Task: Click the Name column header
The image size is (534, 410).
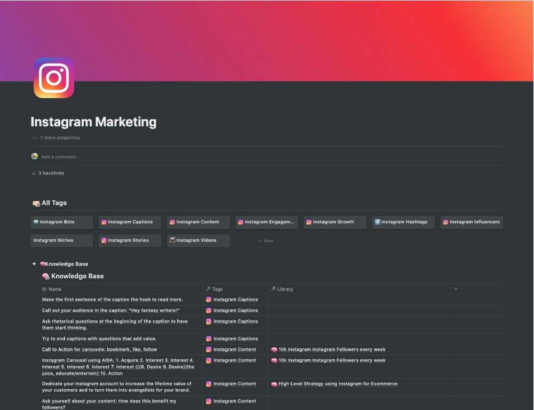Action: [121, 289]
